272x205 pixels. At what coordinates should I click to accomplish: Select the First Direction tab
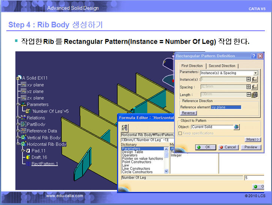192,66
